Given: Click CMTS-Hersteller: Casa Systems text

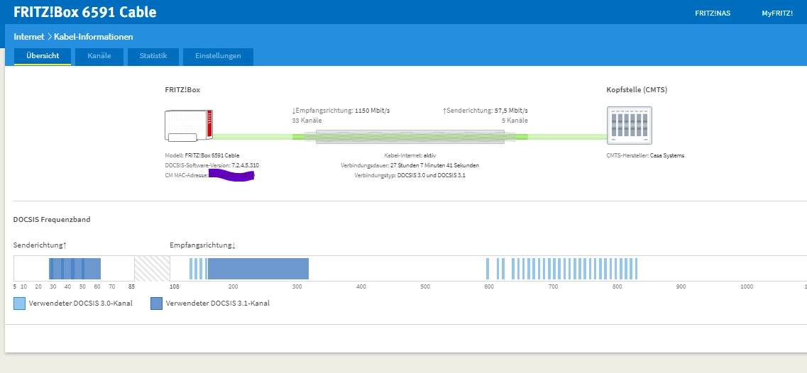Looking at the screenshot, I should pyautogui.click(x=645, y=155).
